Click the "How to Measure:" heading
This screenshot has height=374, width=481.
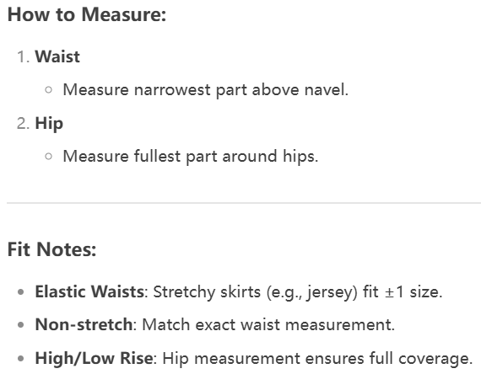coord(87,15)
